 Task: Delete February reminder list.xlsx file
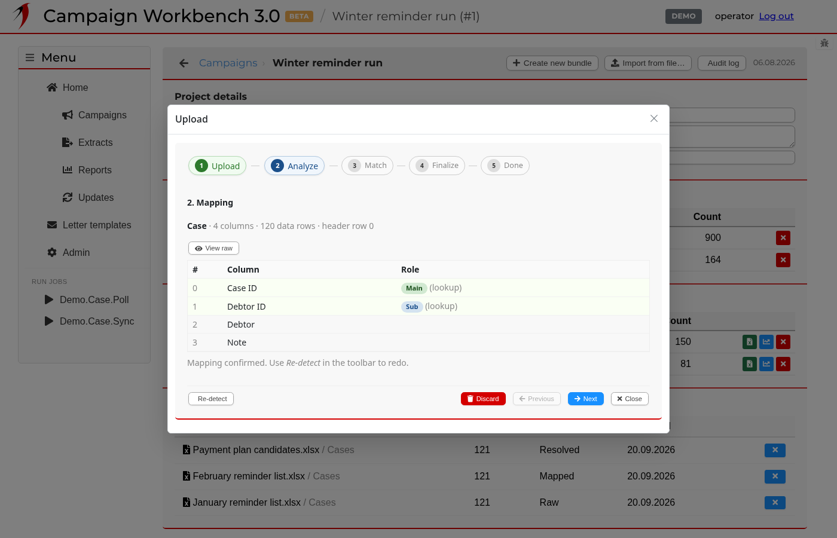(x=775, y=476)
